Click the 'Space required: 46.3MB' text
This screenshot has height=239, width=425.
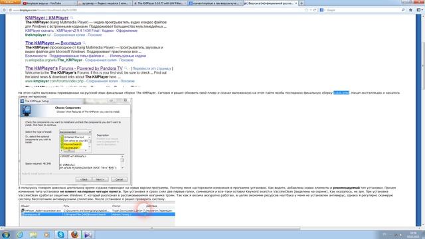pos(38,164)
